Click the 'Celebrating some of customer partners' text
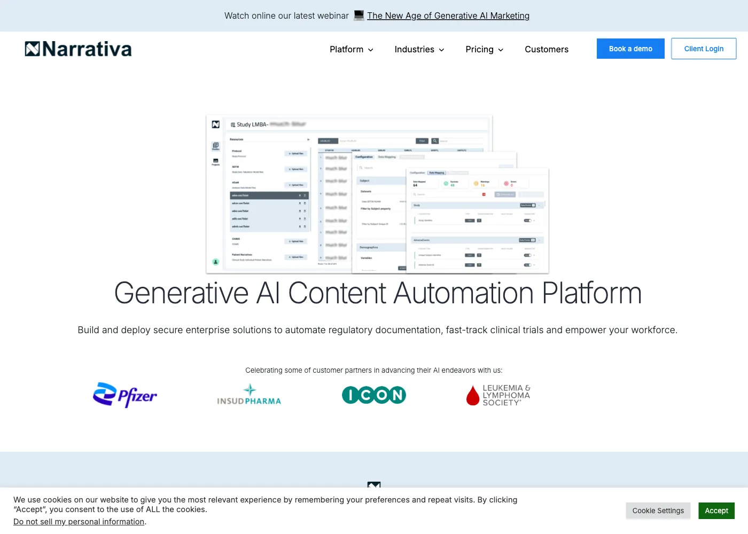 click(x=374, y=370)
